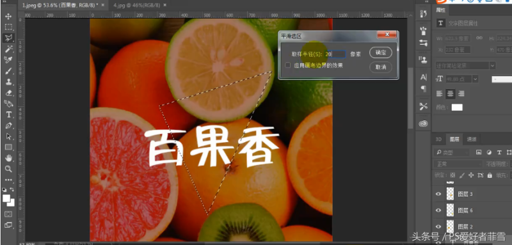Right align the text
Viewport: 512px width, 245px height.
[461, 94]
